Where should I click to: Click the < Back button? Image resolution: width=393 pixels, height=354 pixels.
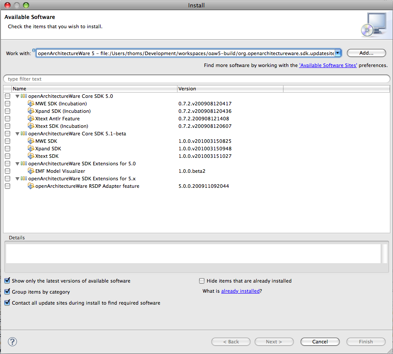pyautogui.click(x=231, y=342)
